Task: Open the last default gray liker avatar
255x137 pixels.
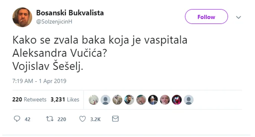Action: pyautogui.click(x=189, y=100)
